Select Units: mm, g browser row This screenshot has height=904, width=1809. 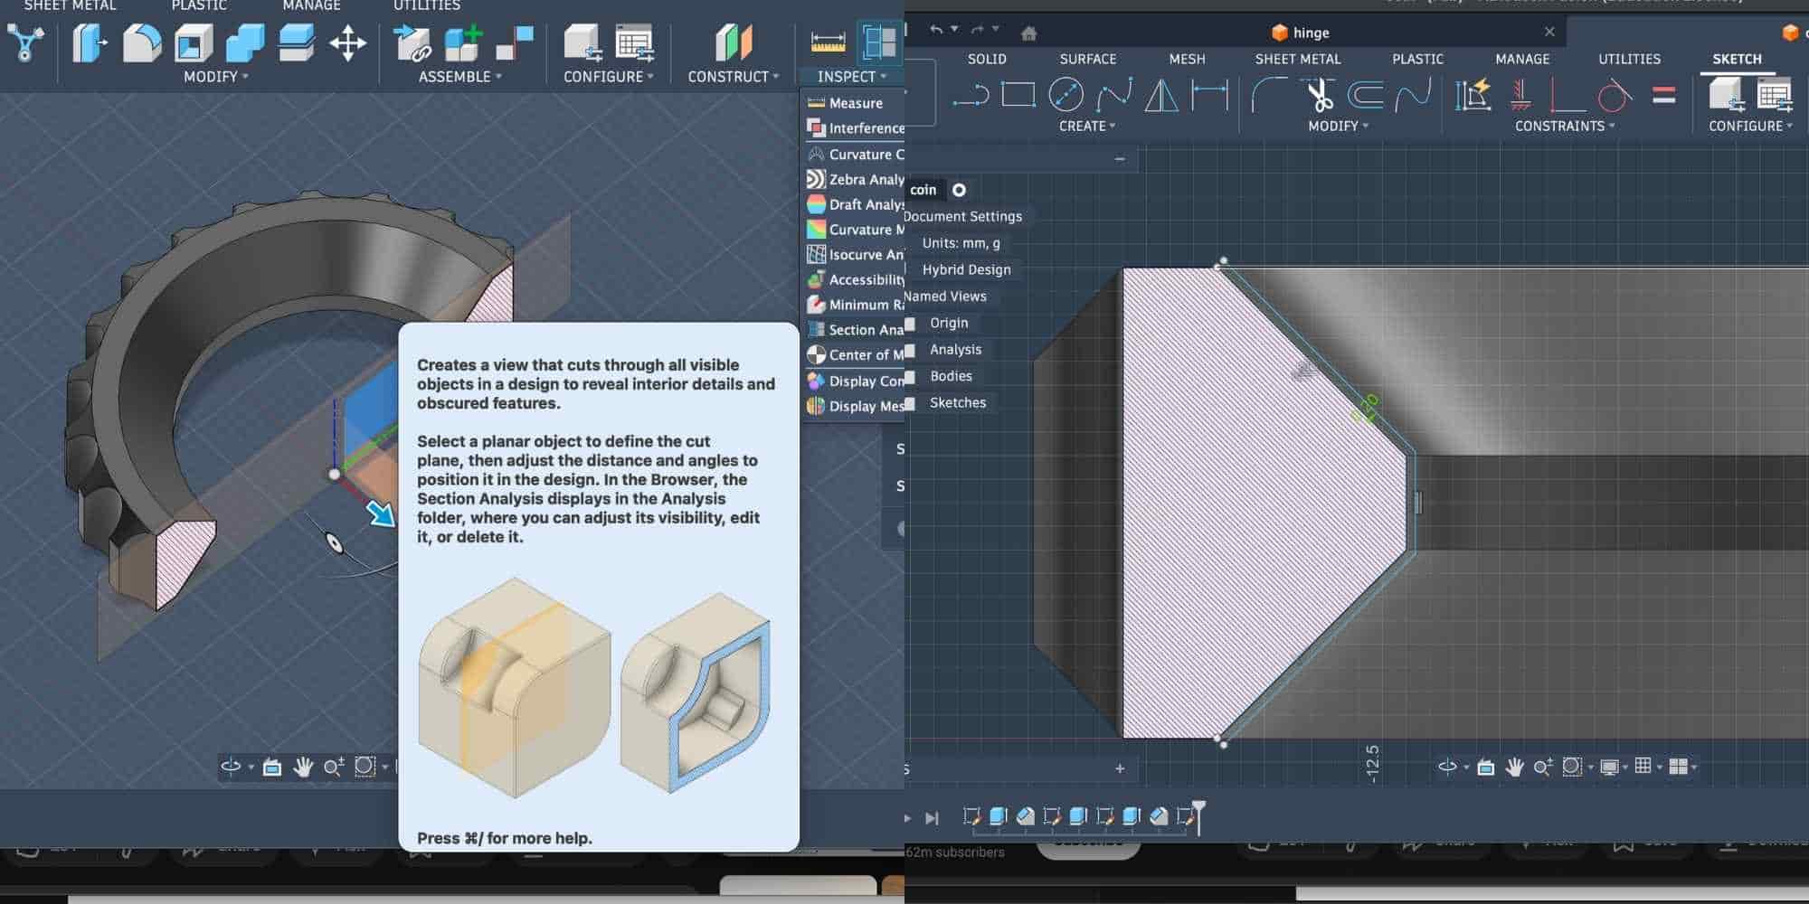[x=961, y=243]
